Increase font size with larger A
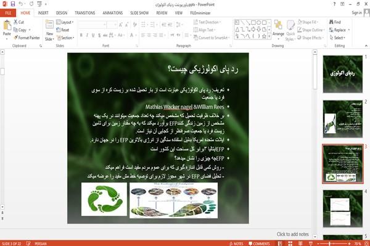 121,25
